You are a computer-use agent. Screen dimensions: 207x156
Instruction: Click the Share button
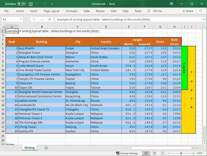[188, 11]
